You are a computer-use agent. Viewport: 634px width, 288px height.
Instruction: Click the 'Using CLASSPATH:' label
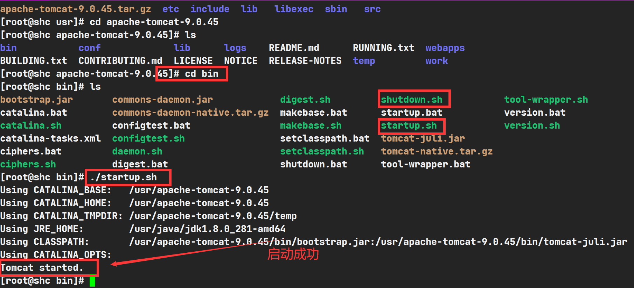[x=45, y=242]
